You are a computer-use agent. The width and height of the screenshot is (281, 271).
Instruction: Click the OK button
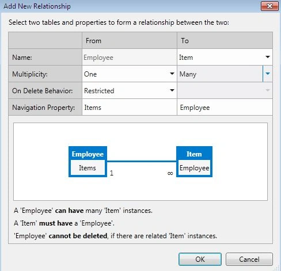click(x=200, y=259)
